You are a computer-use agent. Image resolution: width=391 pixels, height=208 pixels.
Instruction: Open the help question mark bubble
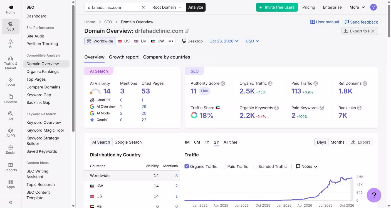click(374, 195)
